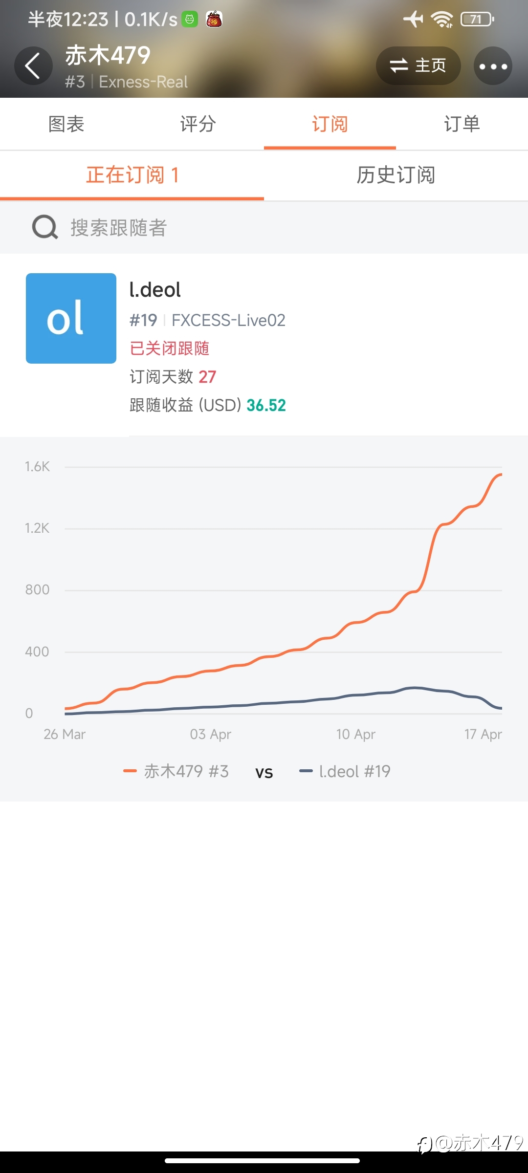Screen dimensions: 528x1173
Task: Open the l.deol avatar thumbnail
Action: coord(71,318)
